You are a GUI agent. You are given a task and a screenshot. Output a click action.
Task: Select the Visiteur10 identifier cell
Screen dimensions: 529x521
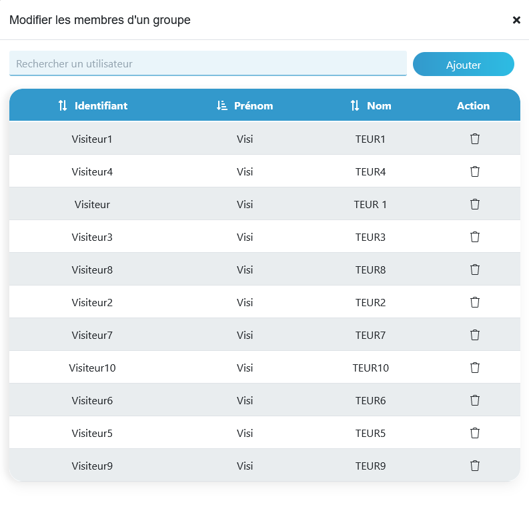[92, 368]
